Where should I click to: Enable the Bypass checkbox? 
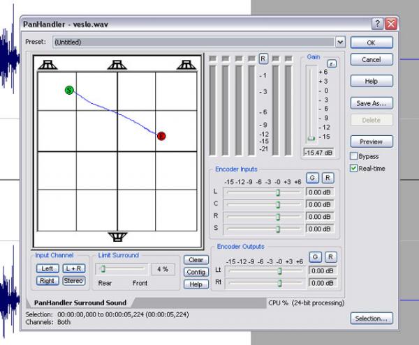point(354,156)
